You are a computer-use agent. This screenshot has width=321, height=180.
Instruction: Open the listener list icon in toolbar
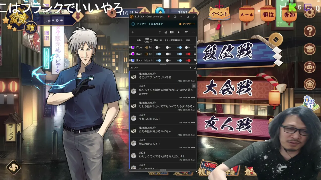[x=172, y=32]
